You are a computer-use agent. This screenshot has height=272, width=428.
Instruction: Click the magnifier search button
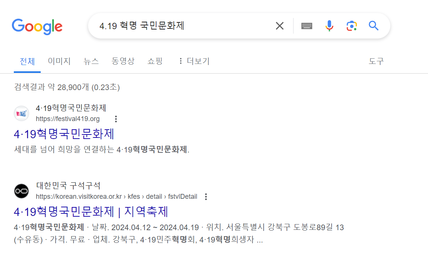click(x=373, y=26)
